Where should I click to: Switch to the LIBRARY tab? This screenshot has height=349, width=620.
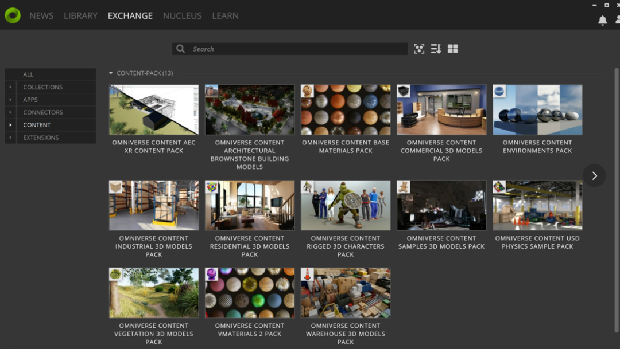[x=80, y=16]
